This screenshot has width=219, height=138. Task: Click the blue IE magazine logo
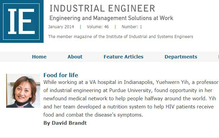click(x=22, y=21)
